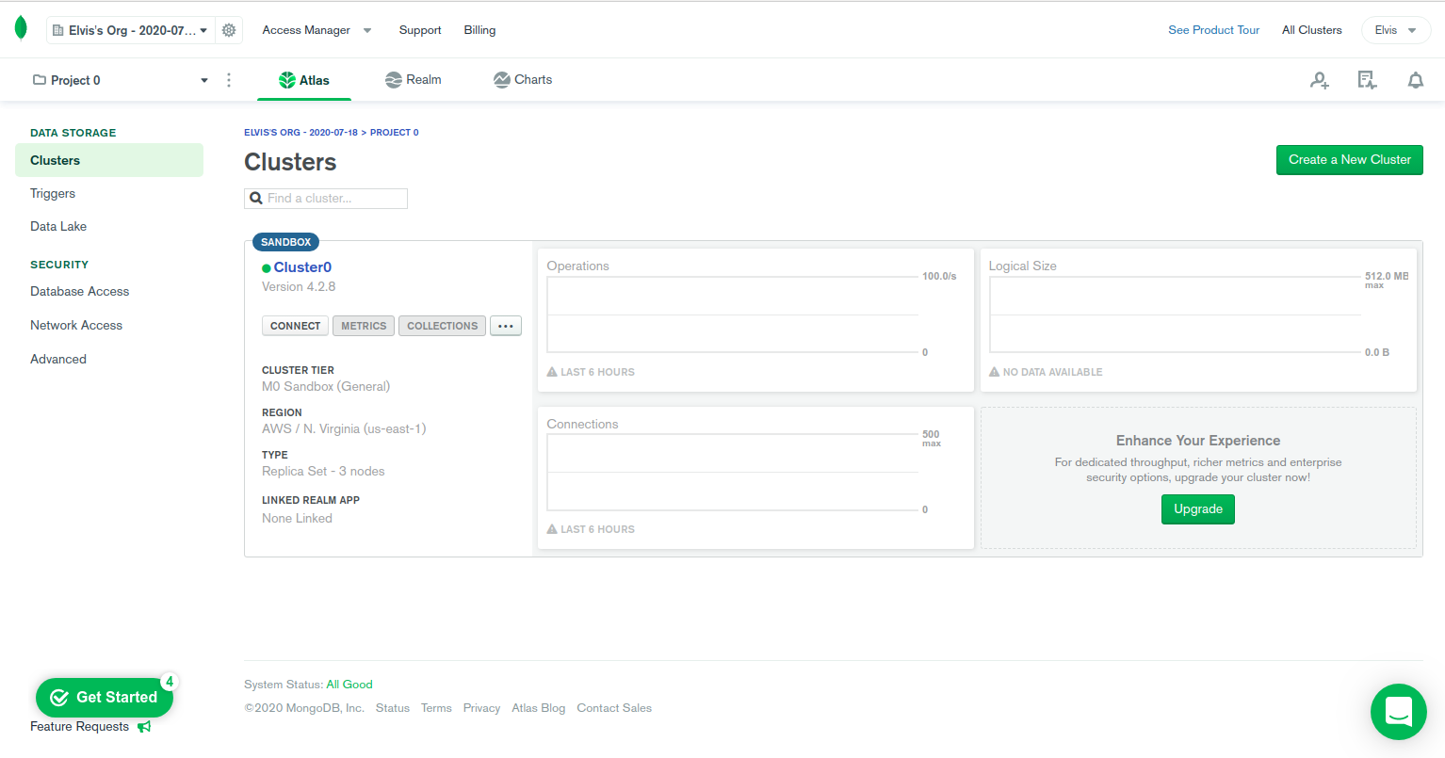Open the footer Status link
Image resolution: width=1445 pixels, height=758 pixels.
(393, 708)
